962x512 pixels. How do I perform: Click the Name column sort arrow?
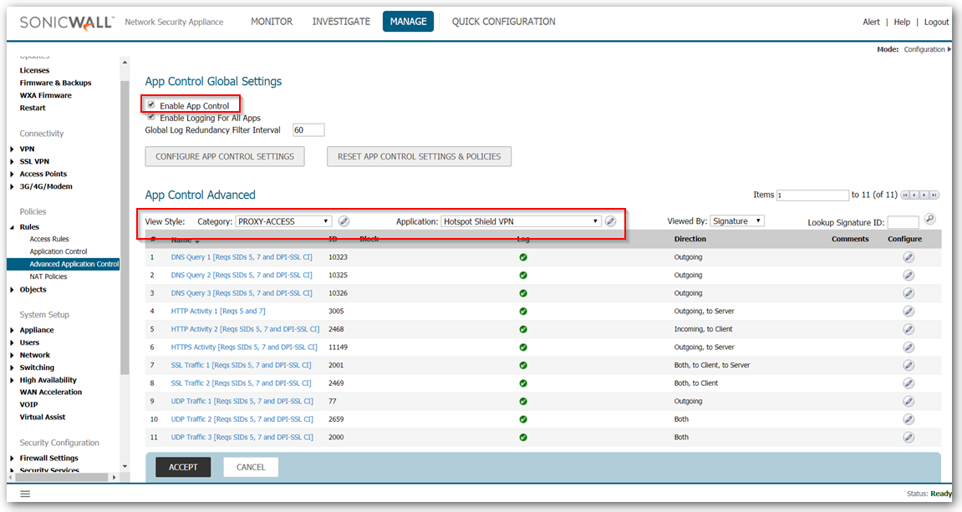pyautogui.click(x=197, y=241)
